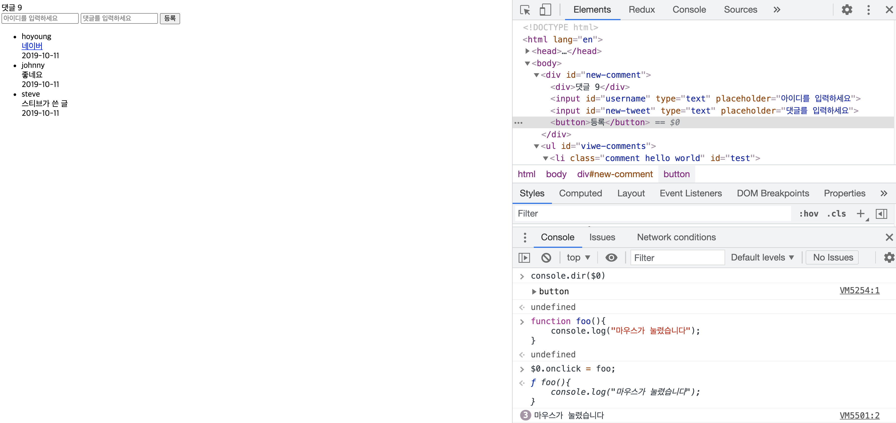
Task: Open the Properties pane tab
Action: (844, 194)
